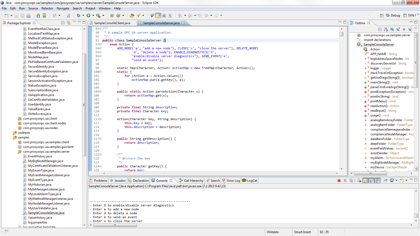Screen dimensions: 420x236
Task: Pin the Console view
Action: 385,180
